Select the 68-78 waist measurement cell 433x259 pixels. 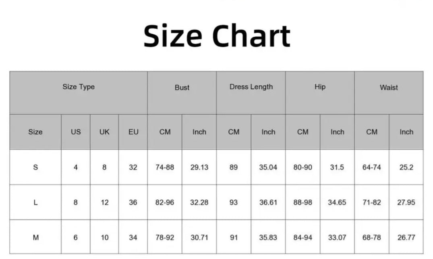click(x=372, y=238)
